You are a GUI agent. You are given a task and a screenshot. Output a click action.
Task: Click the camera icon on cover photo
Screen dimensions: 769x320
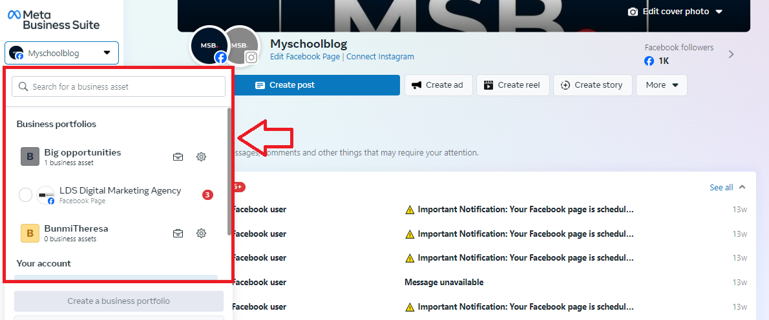633,12
